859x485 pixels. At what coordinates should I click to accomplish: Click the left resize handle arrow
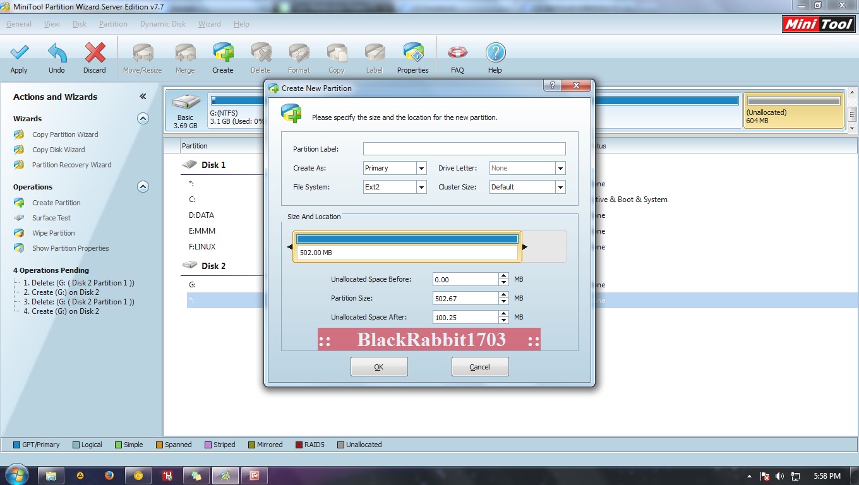pos(290,247)
